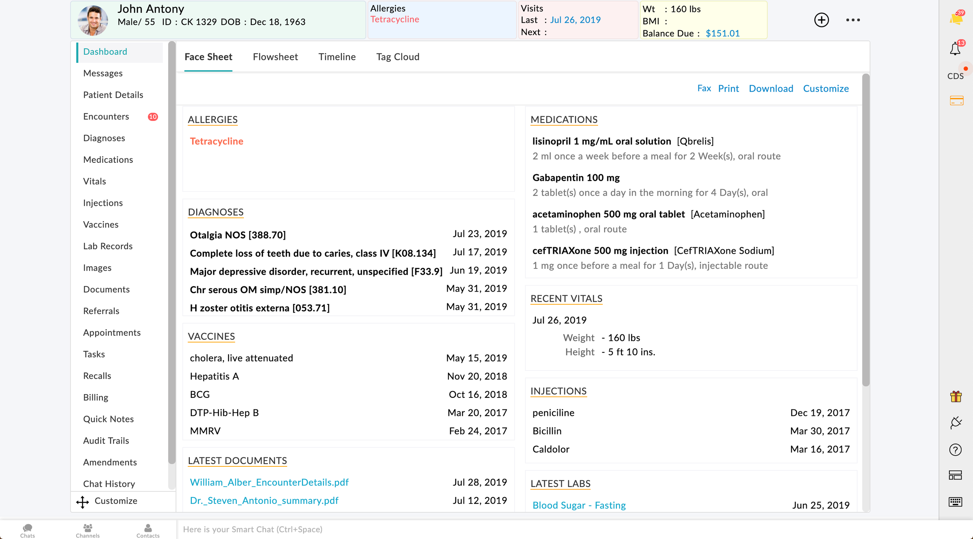The width and height of the screenshot is (973, 539).
Task: Switch to the Tag Cloud tab
Action: coord(397,57)
